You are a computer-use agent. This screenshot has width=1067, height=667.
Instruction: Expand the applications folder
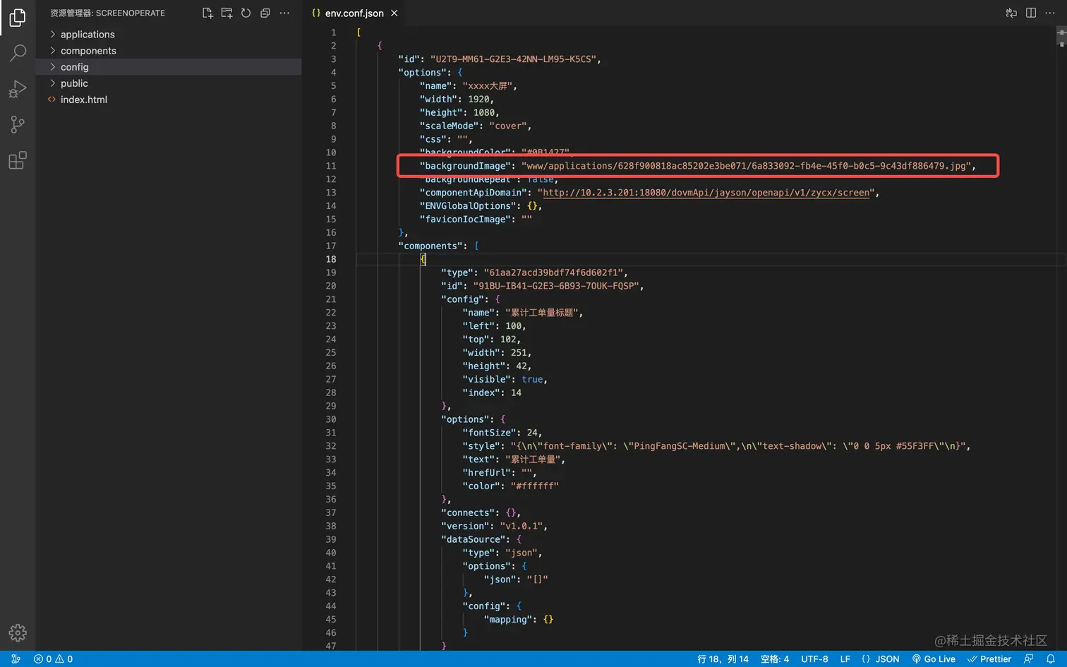(x=169, y=35)
